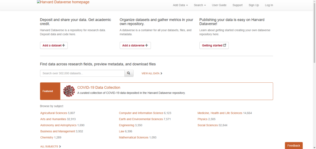Open the Add Data dropdown menu

point(180,5)
